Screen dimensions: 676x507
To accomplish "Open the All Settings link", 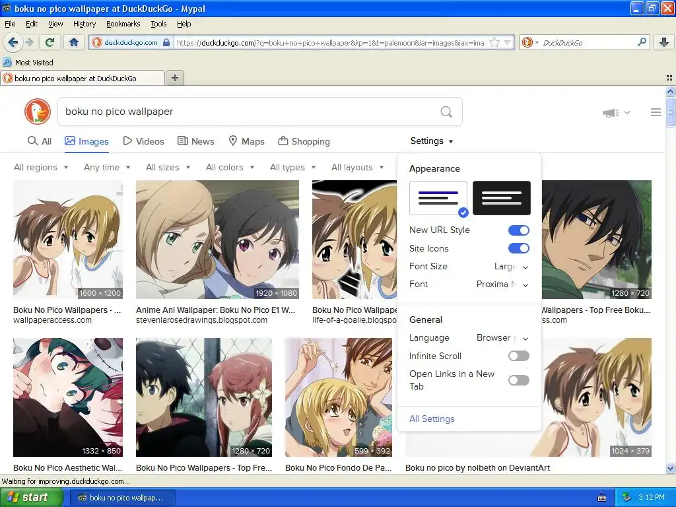I will [x=432, y=419].
